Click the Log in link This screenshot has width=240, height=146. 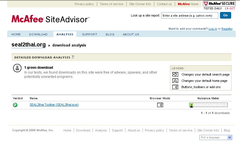(x=213, y=29)
